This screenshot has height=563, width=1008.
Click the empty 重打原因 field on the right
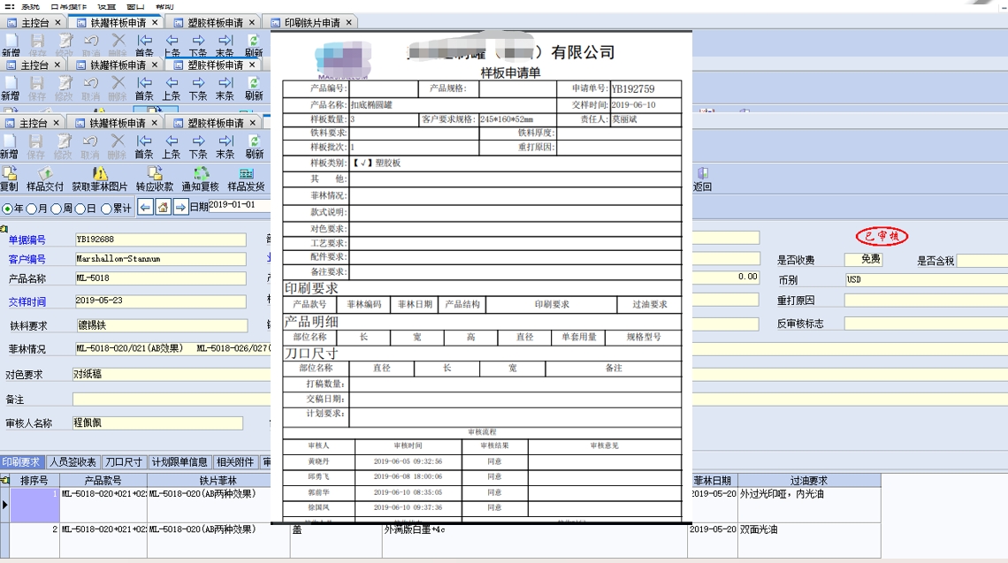[x=927, y=301]
